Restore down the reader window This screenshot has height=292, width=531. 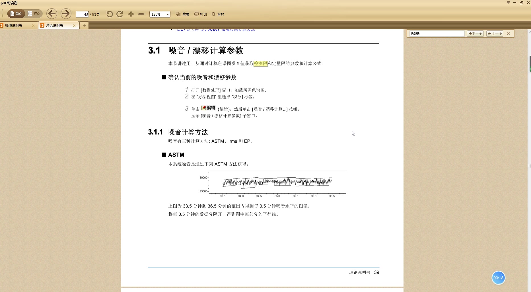click(x=522, y=3)
